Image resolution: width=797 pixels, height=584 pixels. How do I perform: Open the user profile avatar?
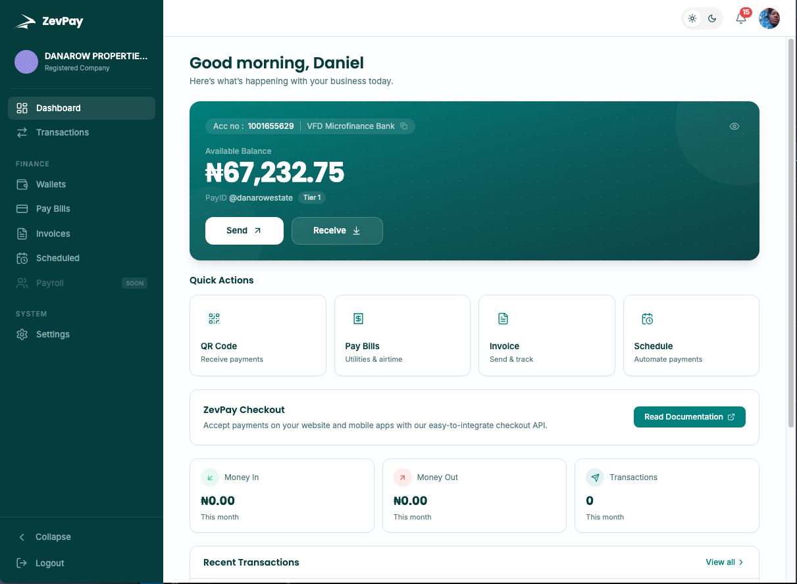[769, 18]
